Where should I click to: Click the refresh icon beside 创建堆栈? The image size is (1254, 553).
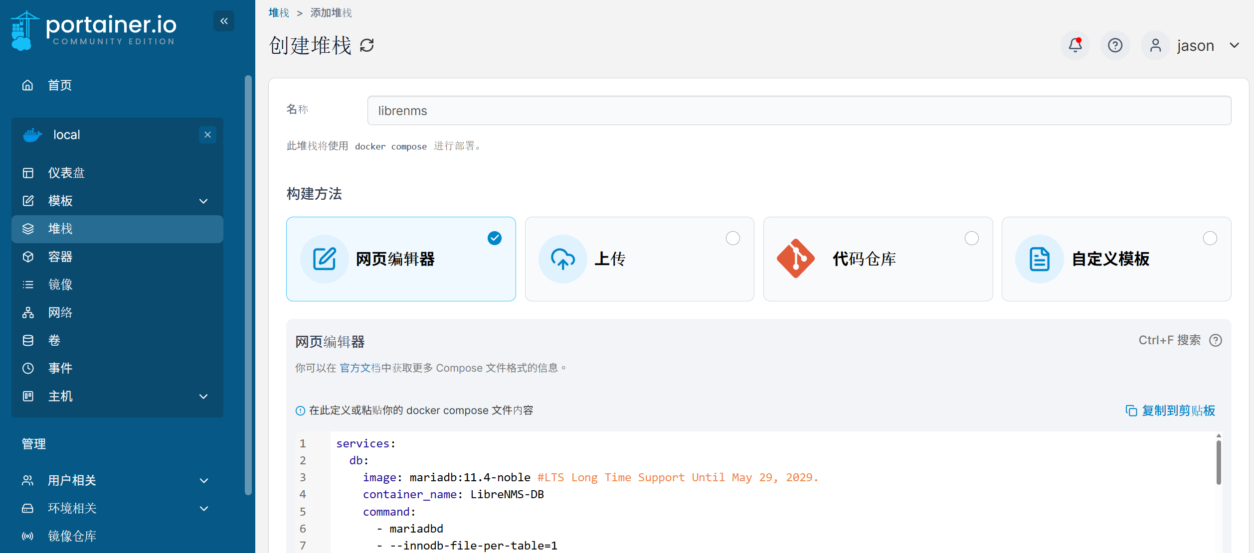[x=367, y=45]
